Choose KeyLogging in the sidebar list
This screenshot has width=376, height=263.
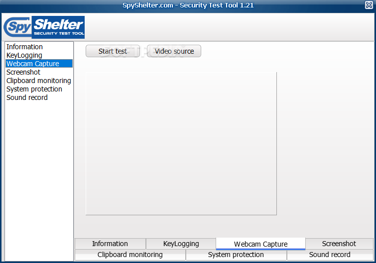[x=39, y=55]
